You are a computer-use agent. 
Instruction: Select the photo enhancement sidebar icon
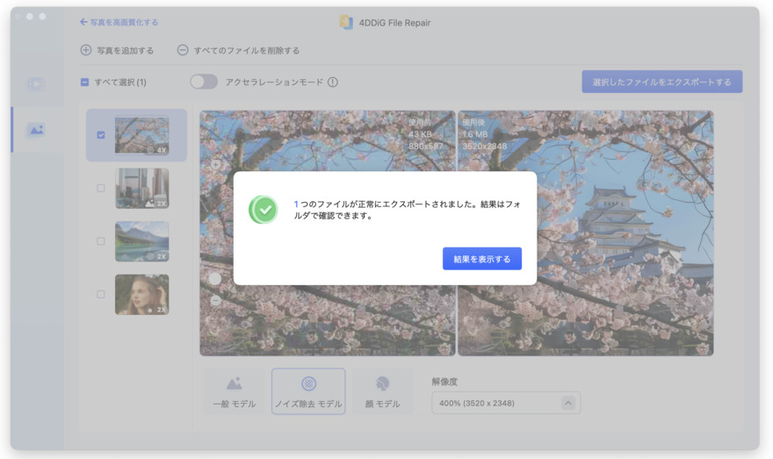click(x=37, y=130)
